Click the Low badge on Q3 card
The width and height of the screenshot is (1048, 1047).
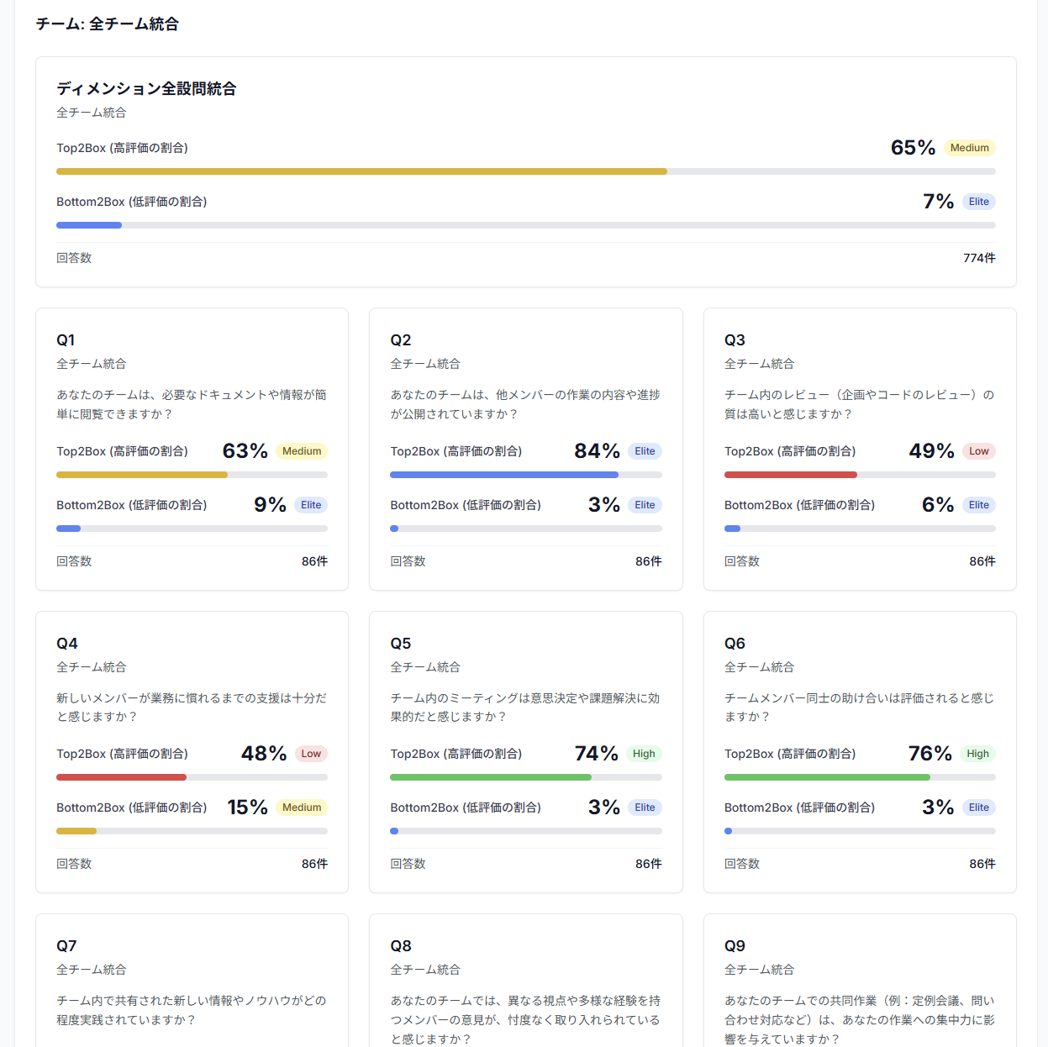pos(978,451)
